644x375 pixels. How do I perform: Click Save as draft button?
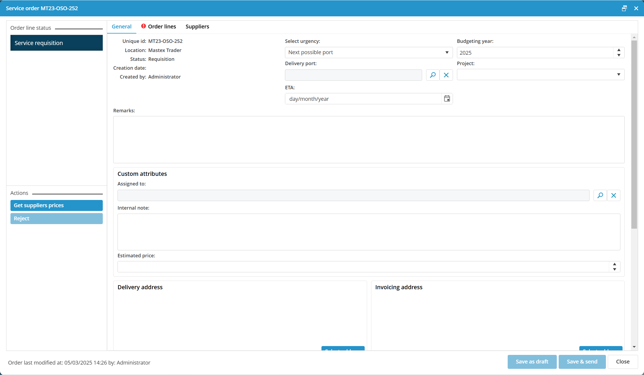tap(532, 362)
